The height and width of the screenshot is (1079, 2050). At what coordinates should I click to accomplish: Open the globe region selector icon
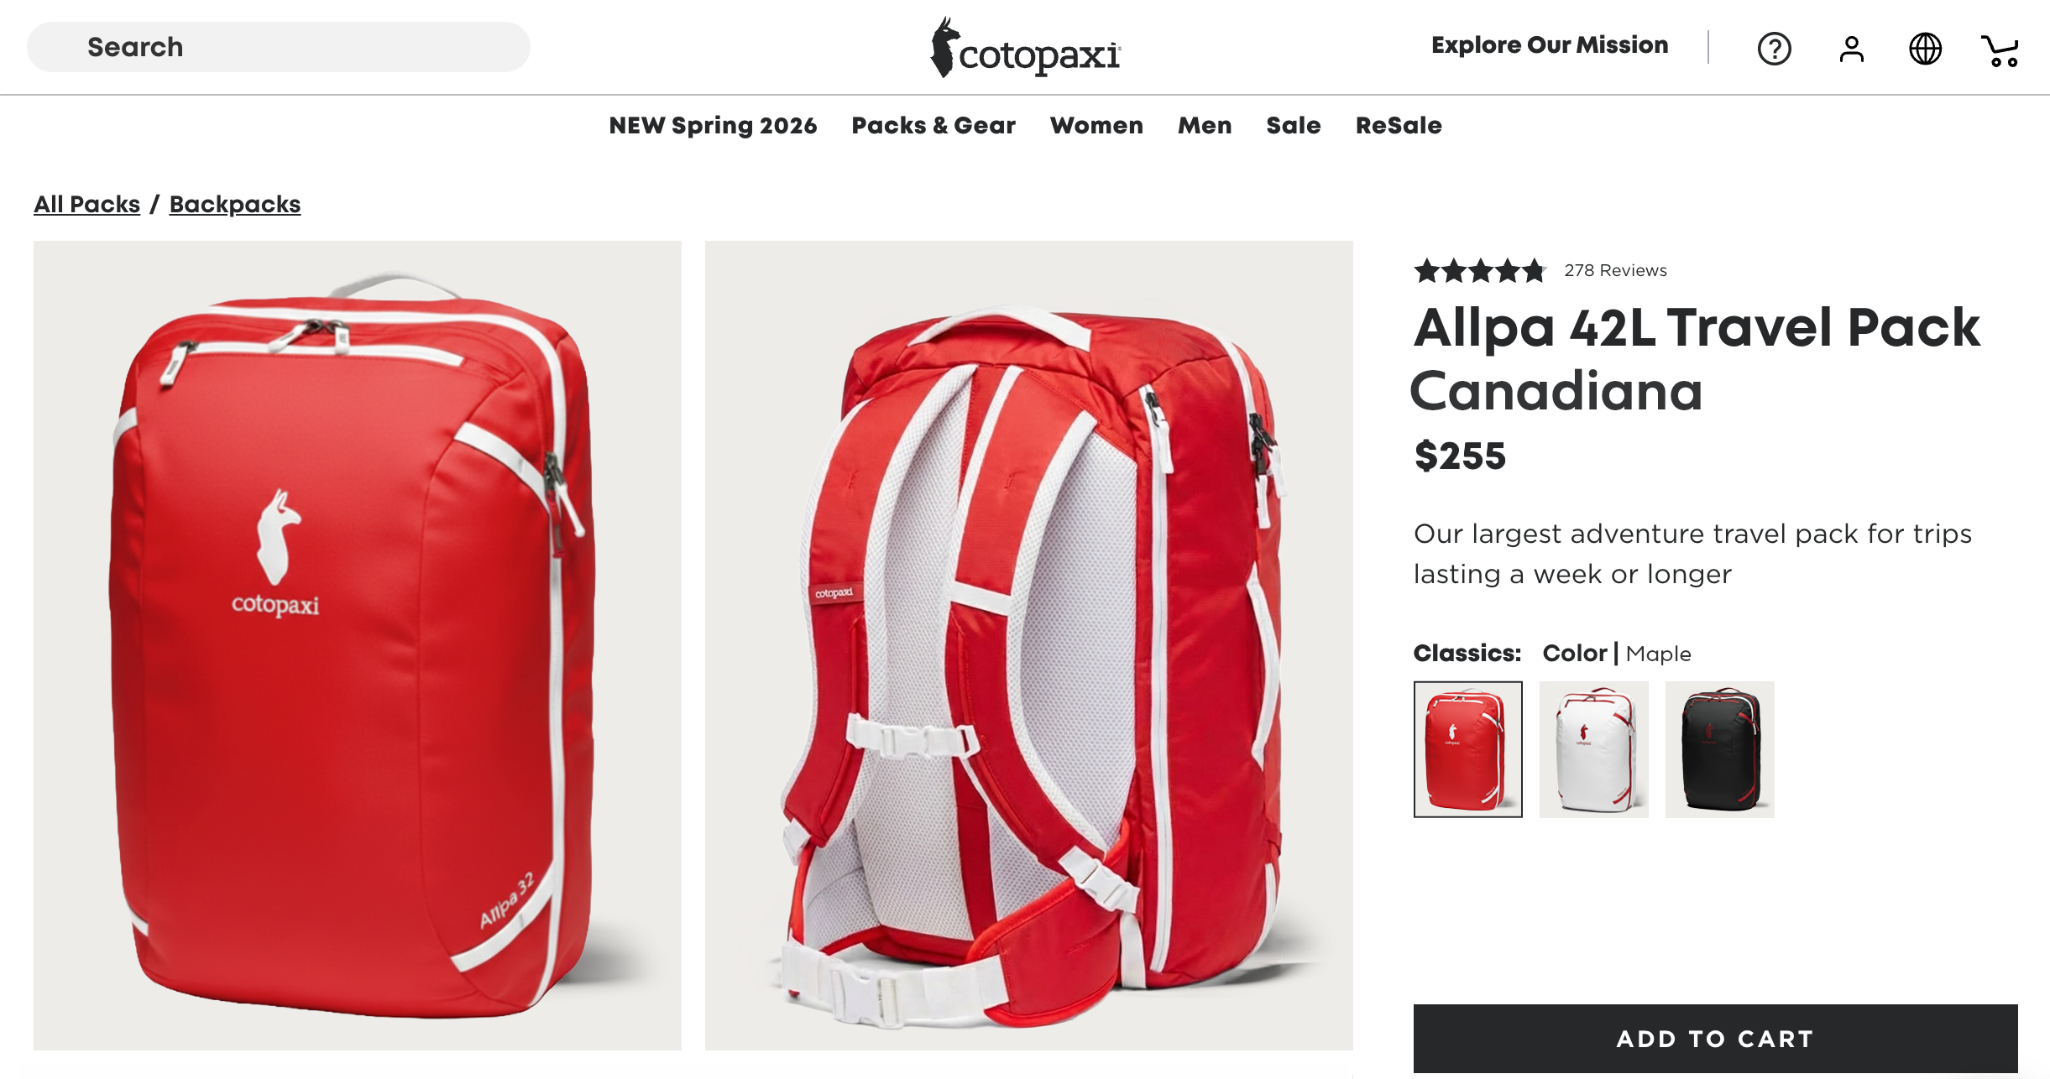(x=1925, y=49)
